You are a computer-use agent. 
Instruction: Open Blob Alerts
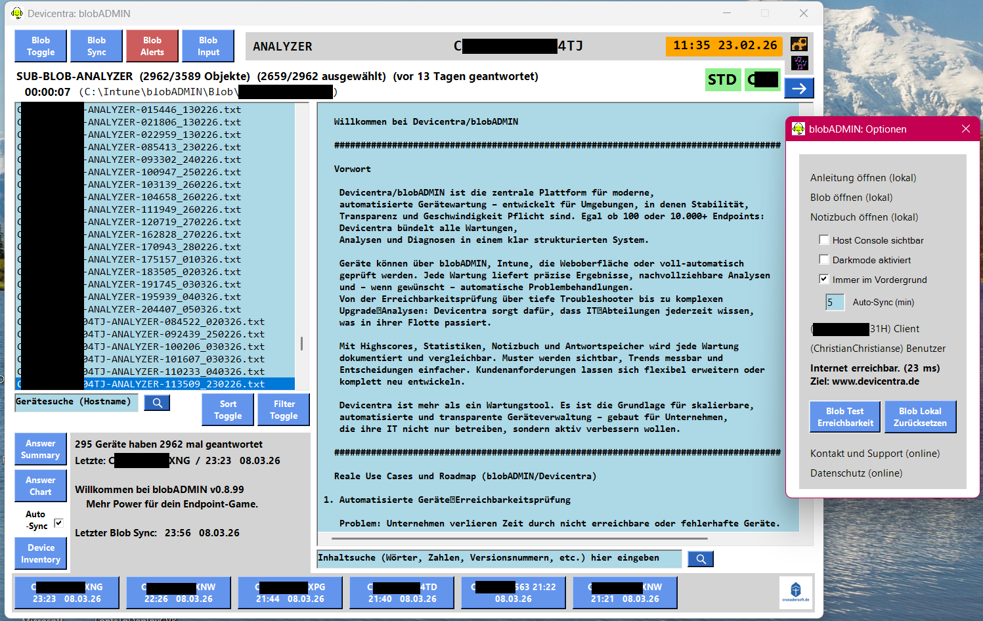(x=152, y=45)
